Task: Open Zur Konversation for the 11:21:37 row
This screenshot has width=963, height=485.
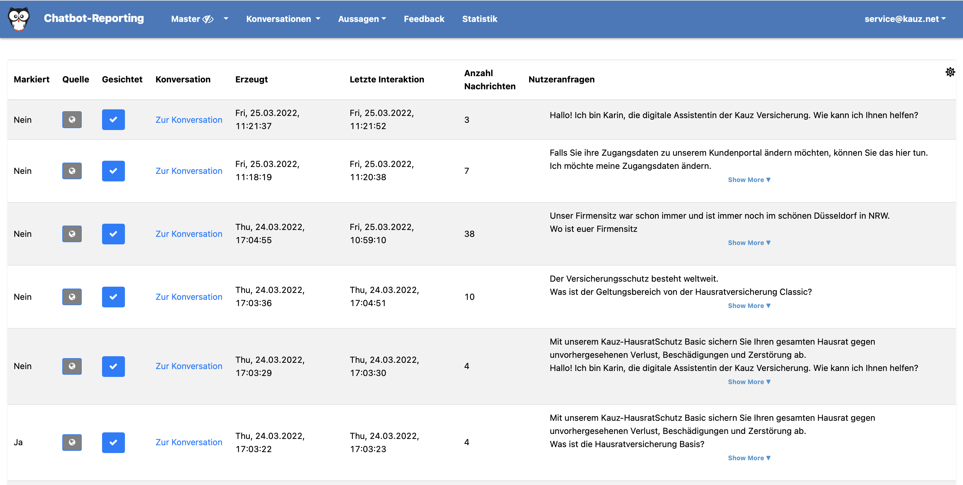Action: point(189,120)
